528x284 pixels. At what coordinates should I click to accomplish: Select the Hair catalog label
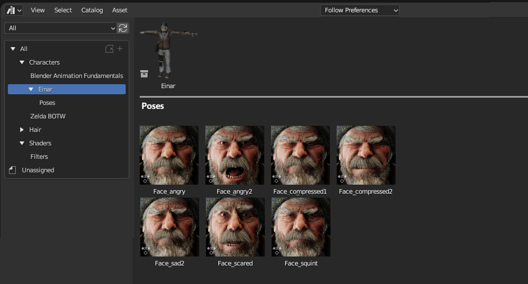click(x=35, y=130)
